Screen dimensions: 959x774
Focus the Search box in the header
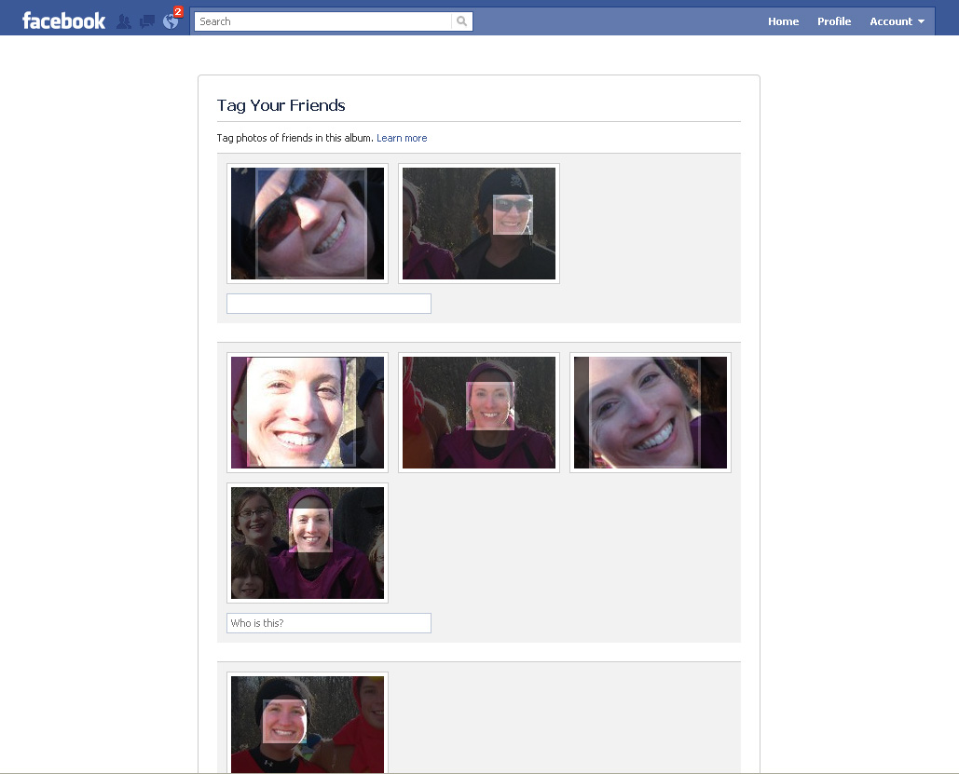click(322, 21)
